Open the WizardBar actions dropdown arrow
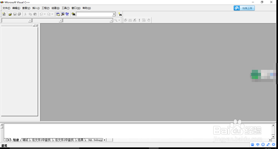278x149 pixels. (x=119, y=20)
